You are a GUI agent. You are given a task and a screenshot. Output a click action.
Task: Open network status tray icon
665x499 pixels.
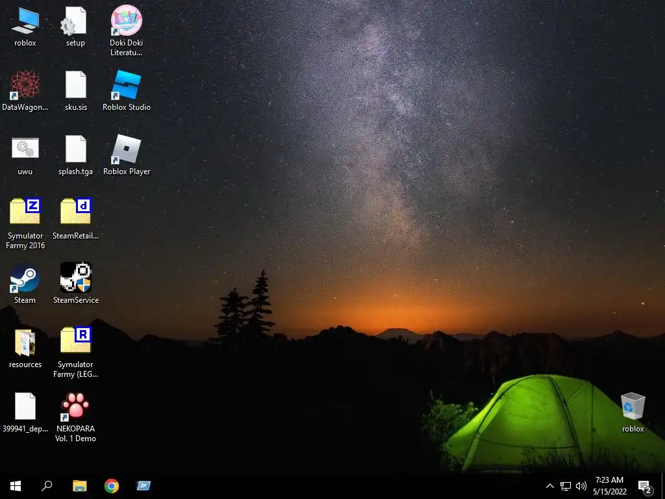tap(566, 486)
